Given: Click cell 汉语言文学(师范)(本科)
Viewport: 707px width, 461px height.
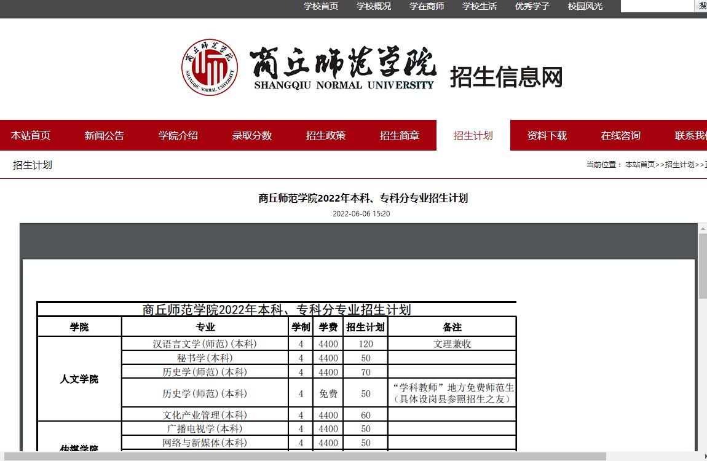Looking at the screenshot, I should pos(205,344).
